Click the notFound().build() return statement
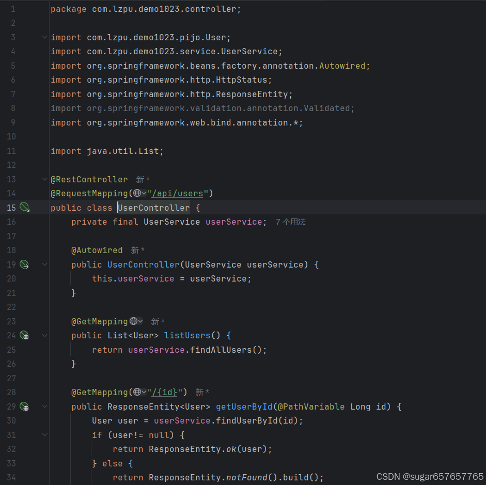Viewport: 486px width, 485px height. pyautogui.click(x=218, y=477)
